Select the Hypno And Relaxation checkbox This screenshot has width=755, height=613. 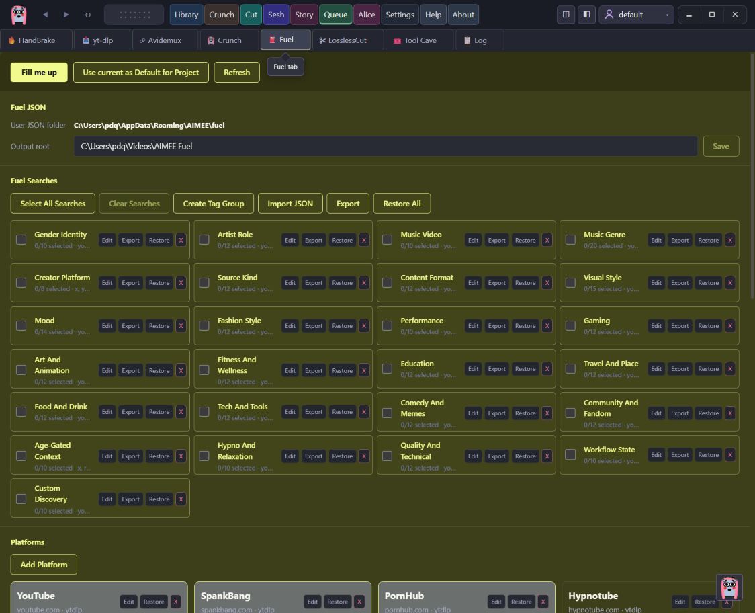pos(204,456)
